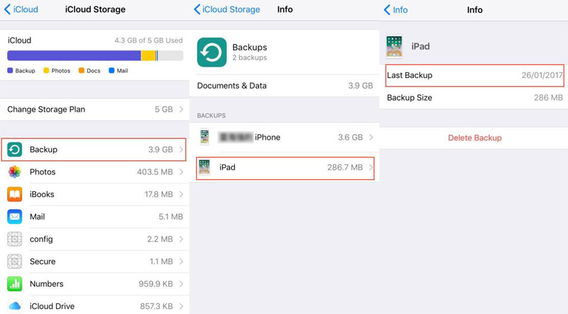Open the Photos 403.5 MB row chevron

[x=182, y=172]
